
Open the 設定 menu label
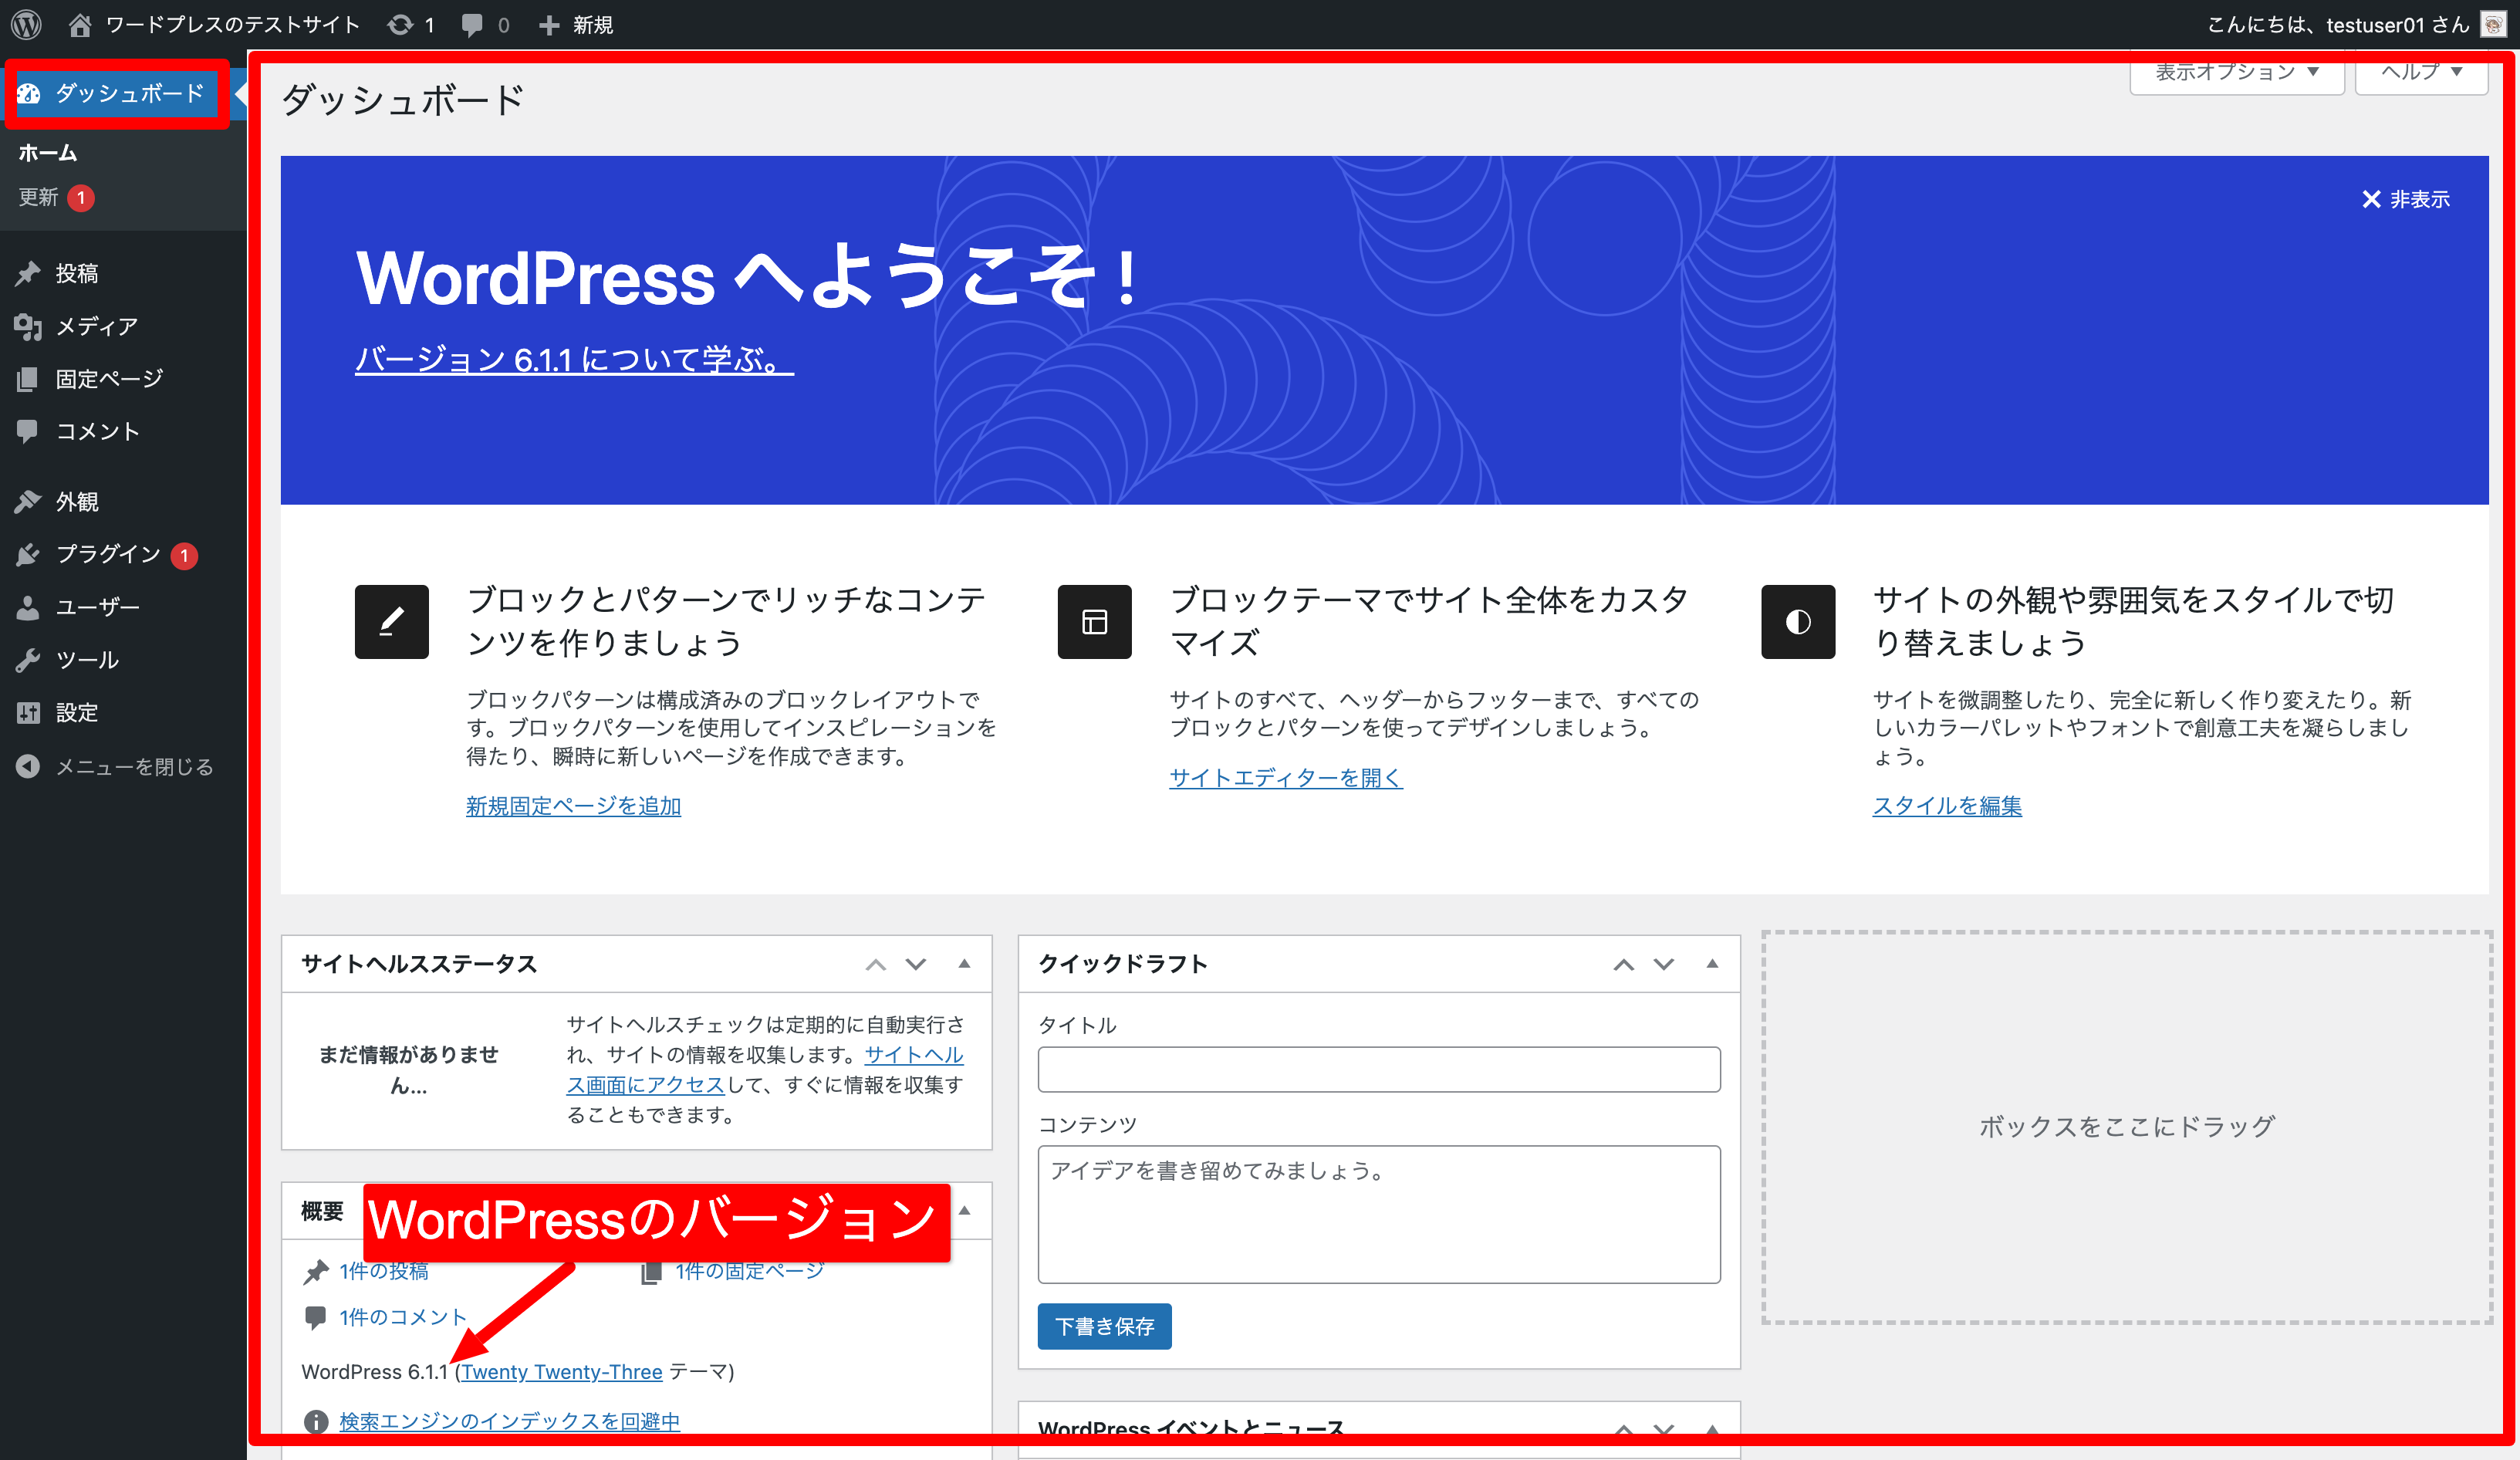[x=77, y=712]
